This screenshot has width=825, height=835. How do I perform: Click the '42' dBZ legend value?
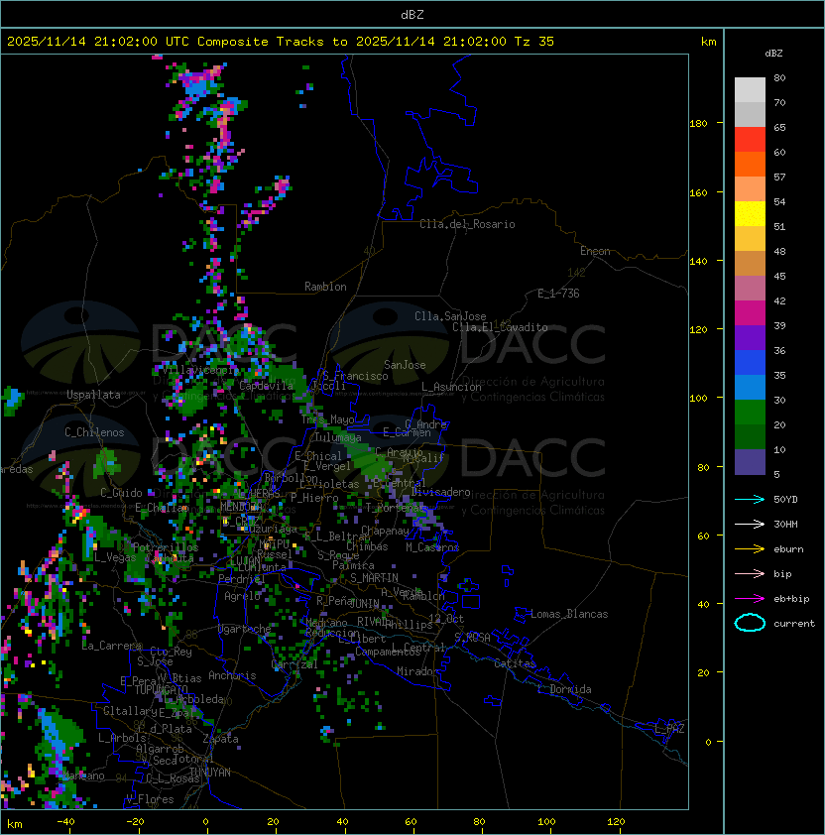point(779,300)
